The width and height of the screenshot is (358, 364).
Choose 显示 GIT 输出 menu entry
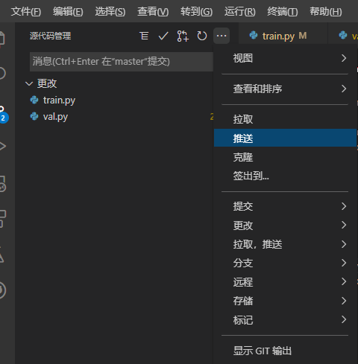(285, 351)
